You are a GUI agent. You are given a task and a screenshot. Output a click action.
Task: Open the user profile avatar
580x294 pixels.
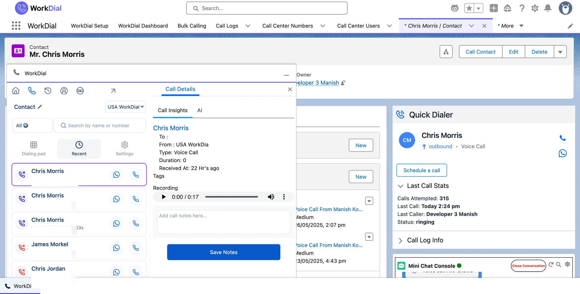coord(565,8)
